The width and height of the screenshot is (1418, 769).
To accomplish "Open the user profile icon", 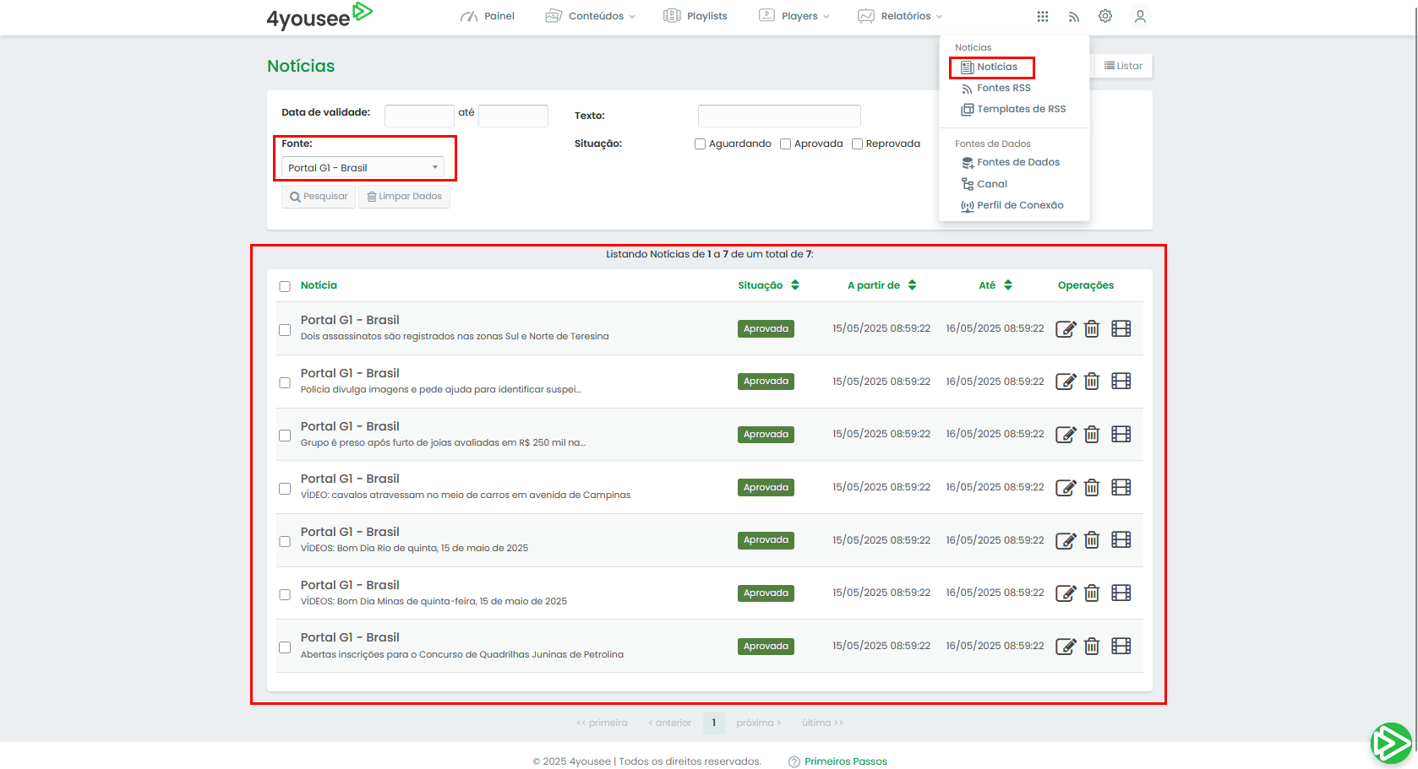I will 1140,16.
